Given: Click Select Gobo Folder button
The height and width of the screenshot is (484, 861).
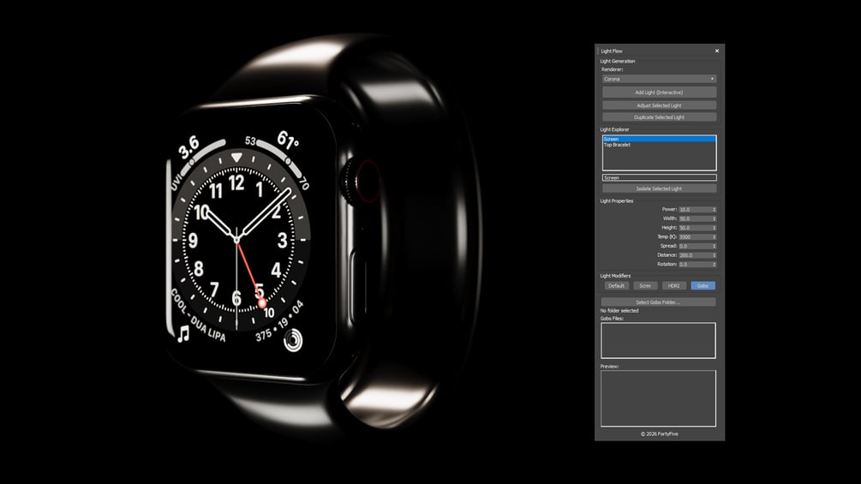Looking at the screenshot, I should (x=658, y=302).
